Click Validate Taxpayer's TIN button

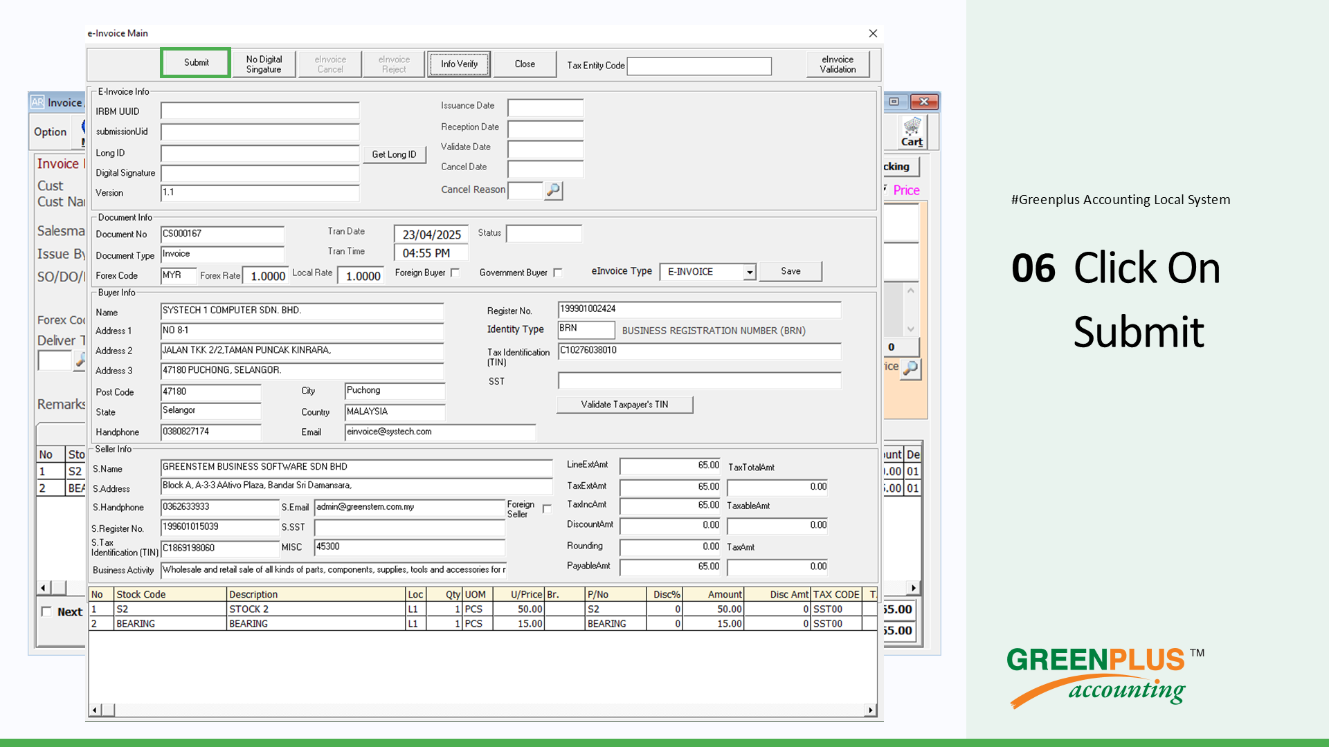624,405
